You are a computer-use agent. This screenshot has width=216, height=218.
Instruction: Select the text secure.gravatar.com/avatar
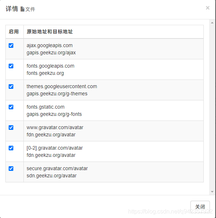pos(57,168)
